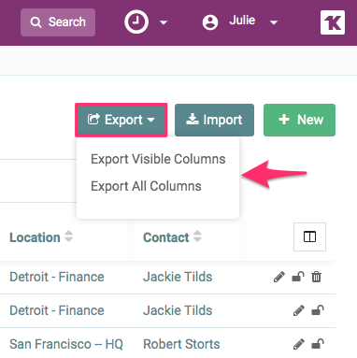This screenshot has height=358, width=357.
Task: Click the Search field
Action: [58, 22]
